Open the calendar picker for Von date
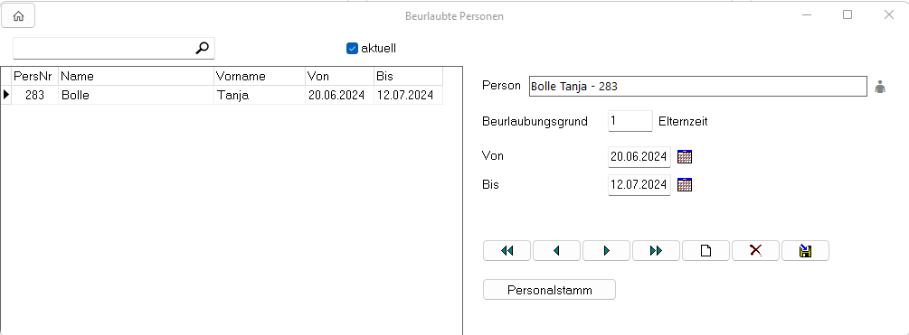Viewport: 909px width, 335px height. 685,157
